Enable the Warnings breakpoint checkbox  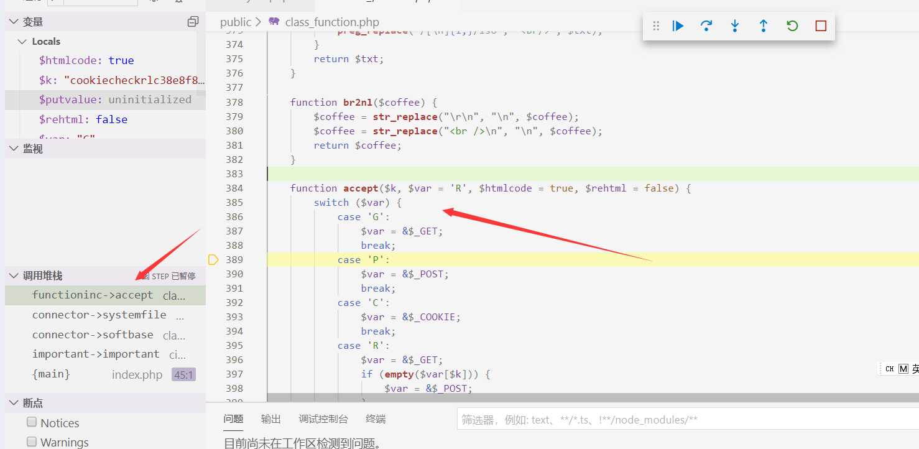coord(32,442)
